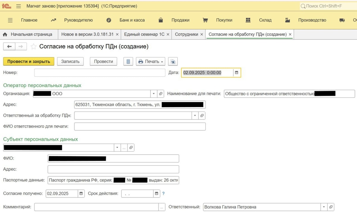Open the Руководителю section
Image resolution: width=357 pixels, height=223 pixels.
(79, 20)
